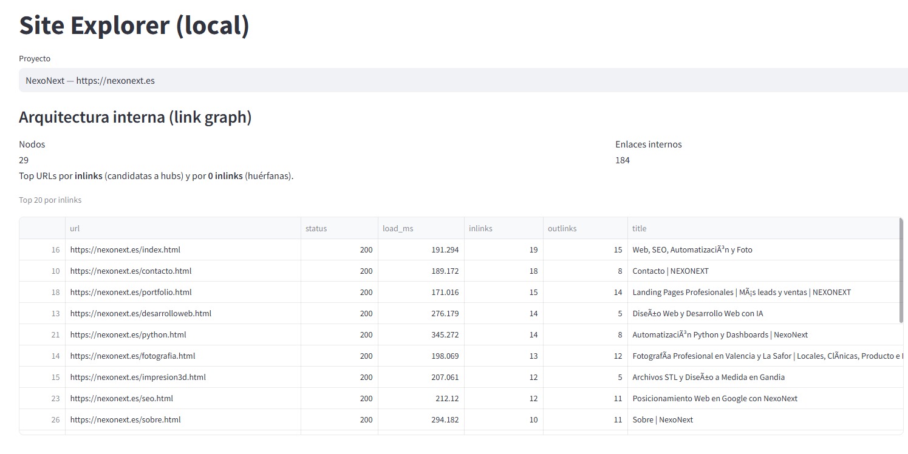Open the Proyecto project selector dropdown
Screen dimensions: 908x454
[x=462, y=80]
